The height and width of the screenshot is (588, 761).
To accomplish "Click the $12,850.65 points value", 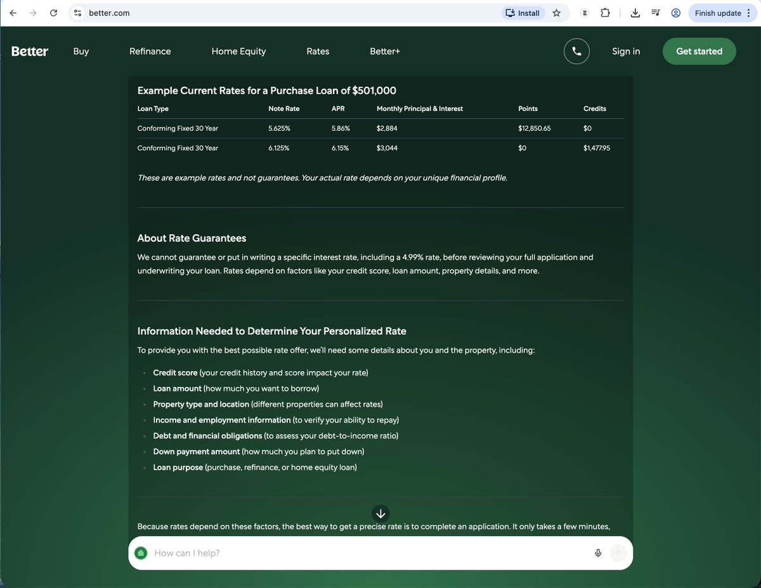I will point(535,128).
